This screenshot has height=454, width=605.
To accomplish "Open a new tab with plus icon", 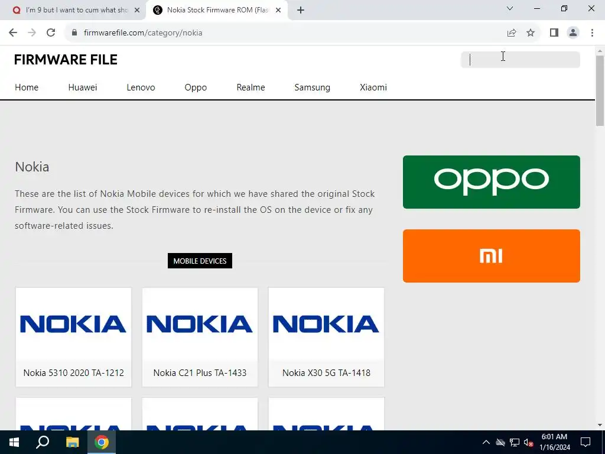I will pos(301,11).
